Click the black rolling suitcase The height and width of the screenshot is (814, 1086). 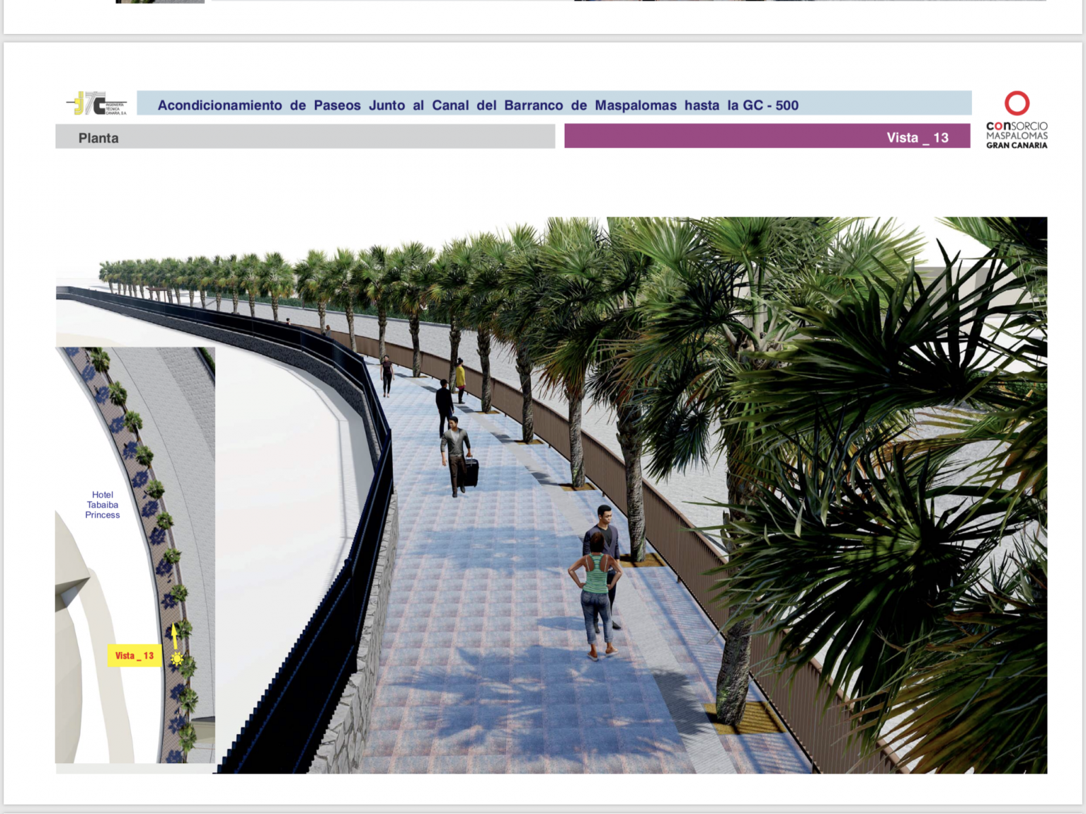[470, 472]
